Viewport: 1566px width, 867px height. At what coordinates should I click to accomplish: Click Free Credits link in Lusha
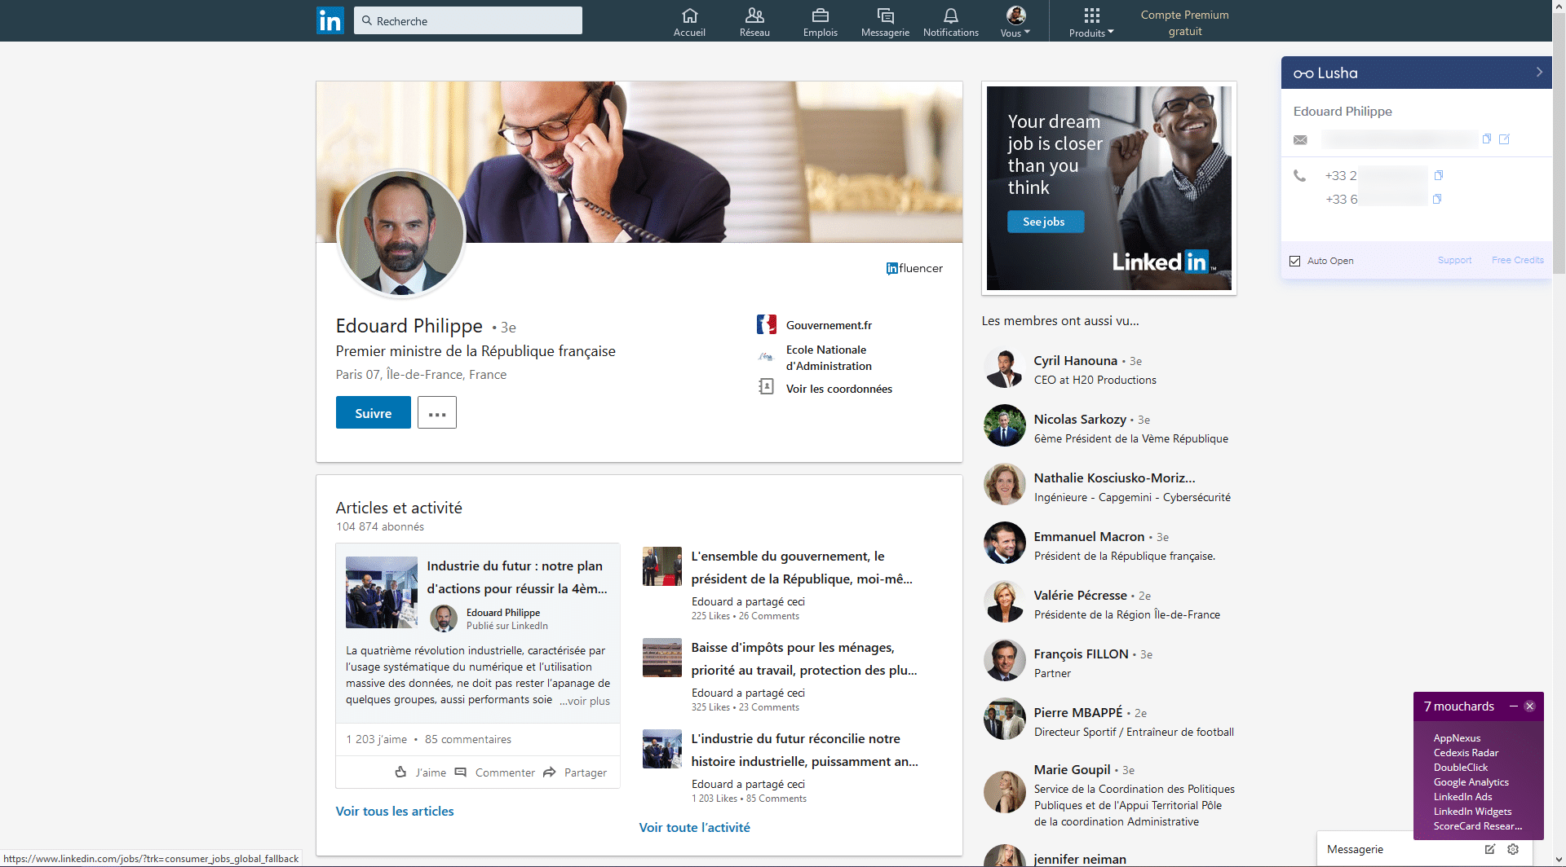(1517, 260)
